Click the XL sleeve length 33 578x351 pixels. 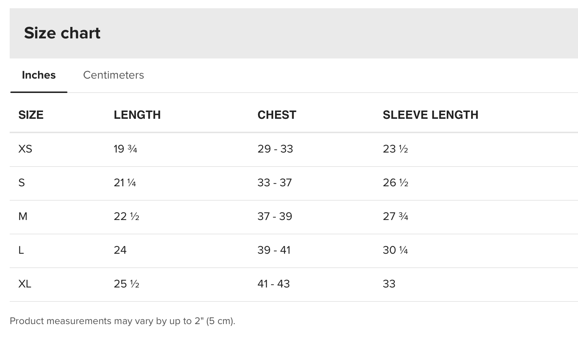(x=389, y=284)
